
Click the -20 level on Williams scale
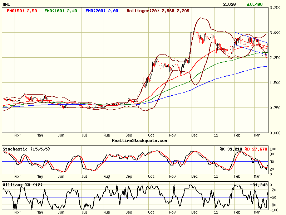(x=273, y=190)
